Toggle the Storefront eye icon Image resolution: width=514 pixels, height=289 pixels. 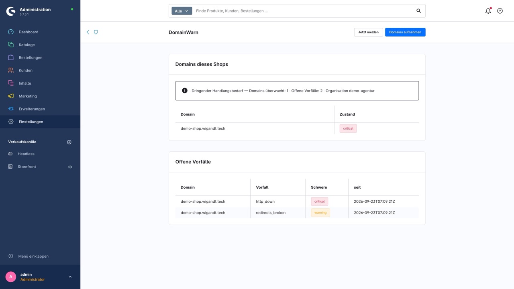click(x=70, y=167)
